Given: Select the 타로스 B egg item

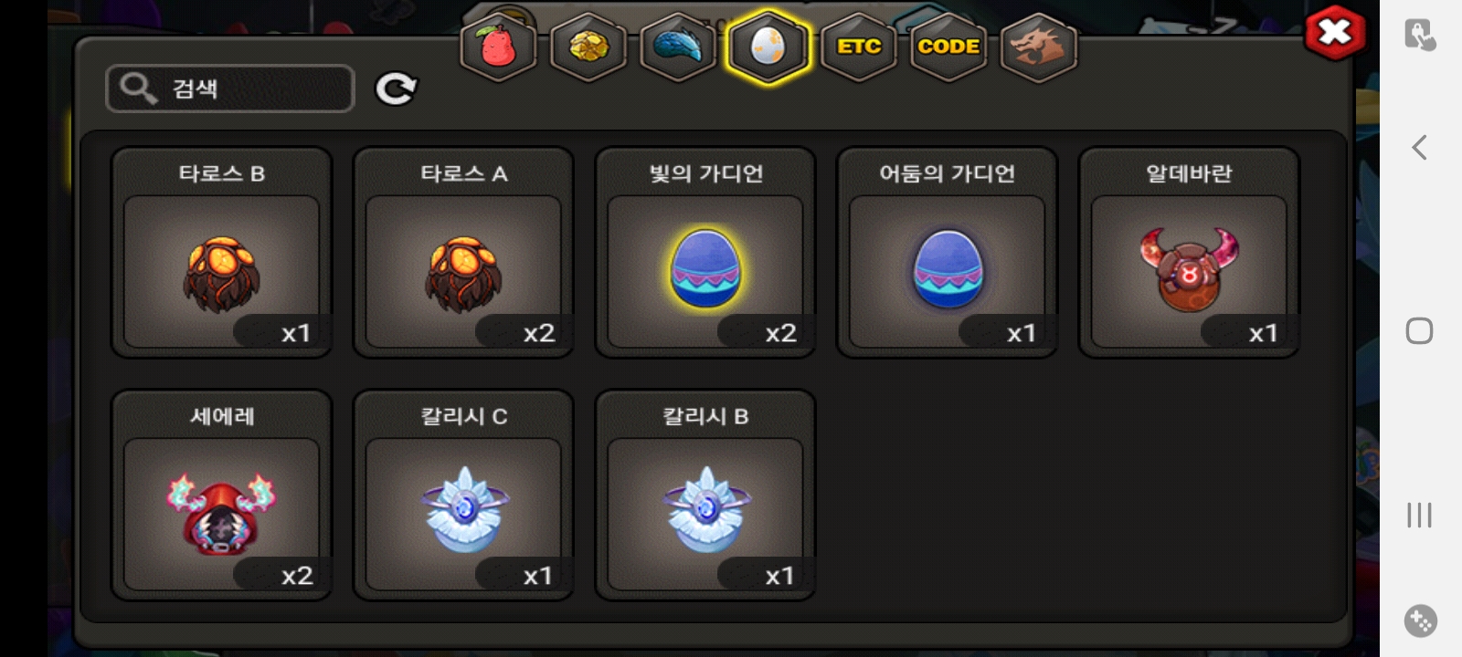Looking at the screenshot, I should (221, 253).
